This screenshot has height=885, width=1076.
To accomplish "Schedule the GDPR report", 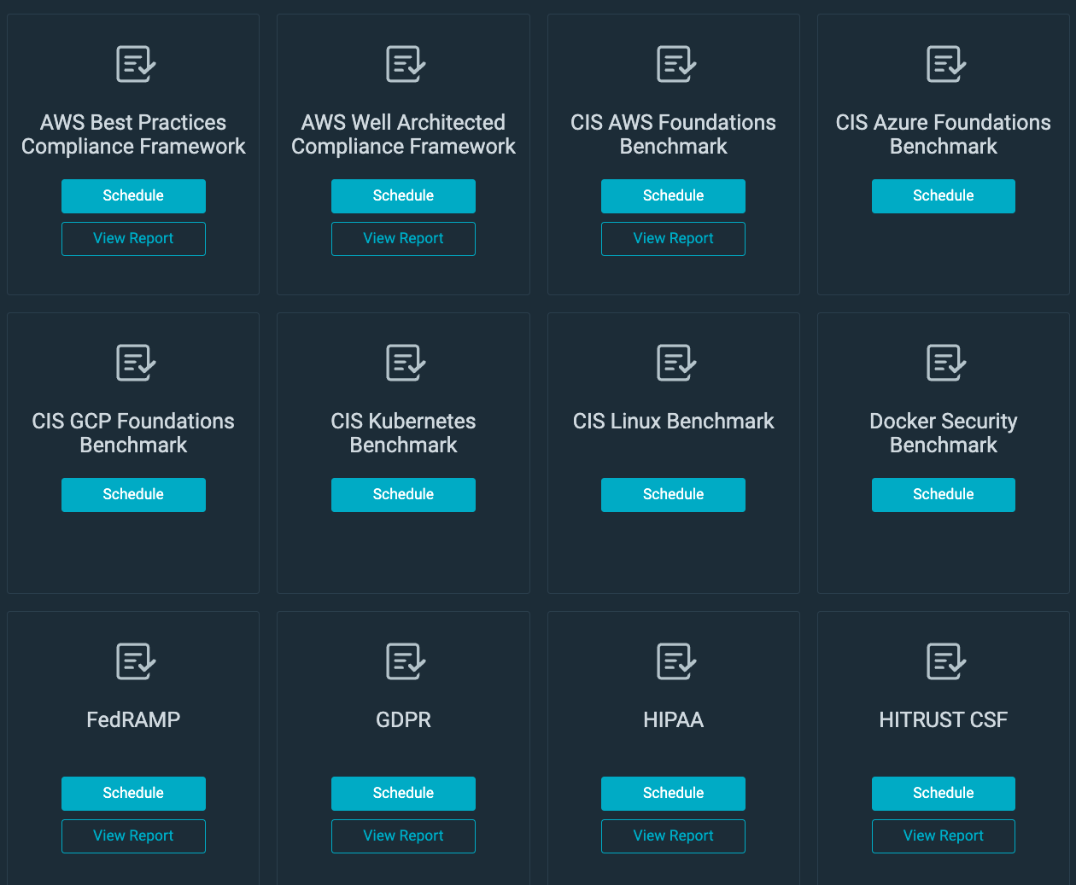I will pyautogui.click(x=403, y=794).
